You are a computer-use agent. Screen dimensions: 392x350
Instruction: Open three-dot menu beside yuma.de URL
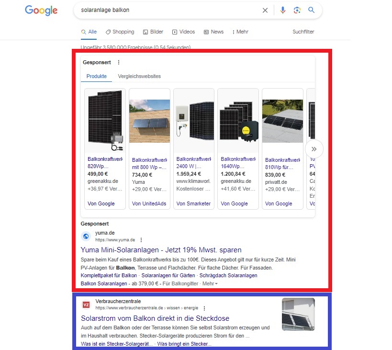tap(141, 240)
